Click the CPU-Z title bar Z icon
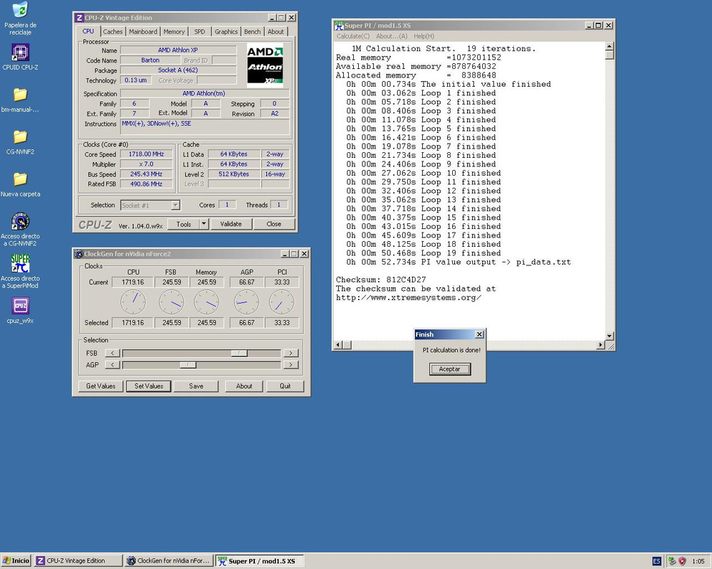712x569 pixels. coord(80,18)
